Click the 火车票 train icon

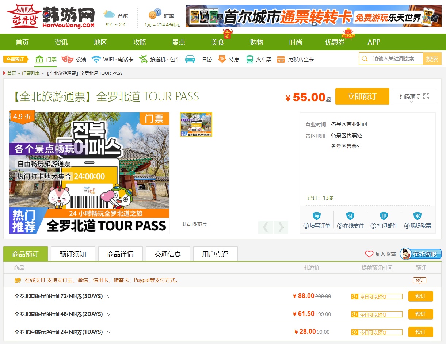click(250, 59)
